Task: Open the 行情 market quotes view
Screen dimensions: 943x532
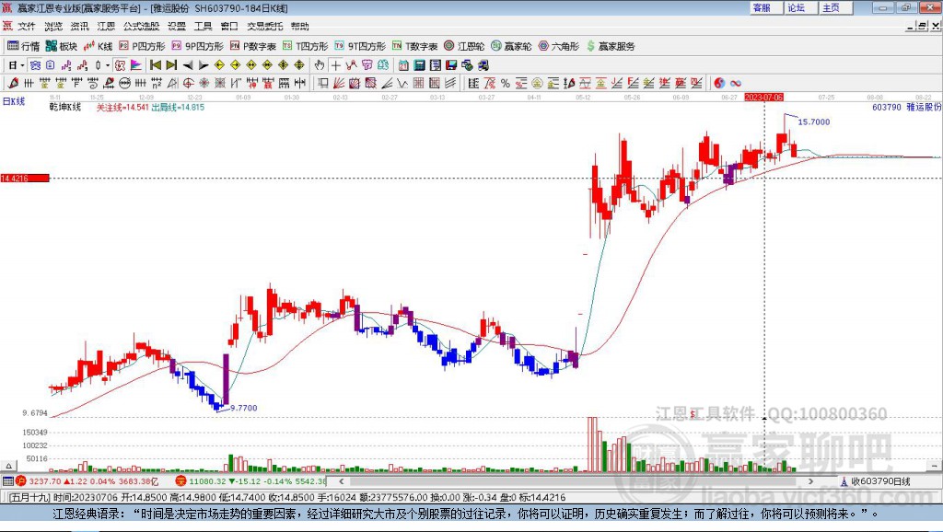Action: 23,46
